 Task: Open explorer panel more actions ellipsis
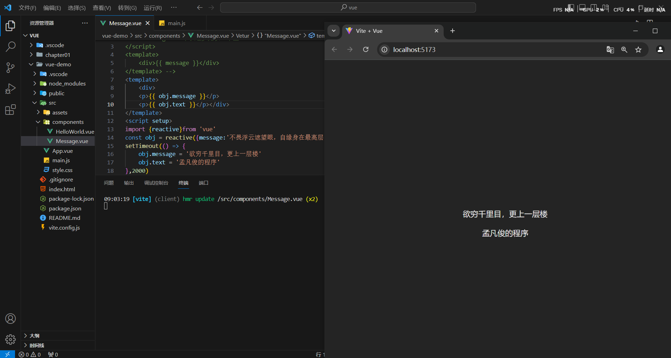coord(85,23)
